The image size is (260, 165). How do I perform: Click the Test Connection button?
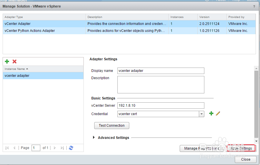[112, 126]
